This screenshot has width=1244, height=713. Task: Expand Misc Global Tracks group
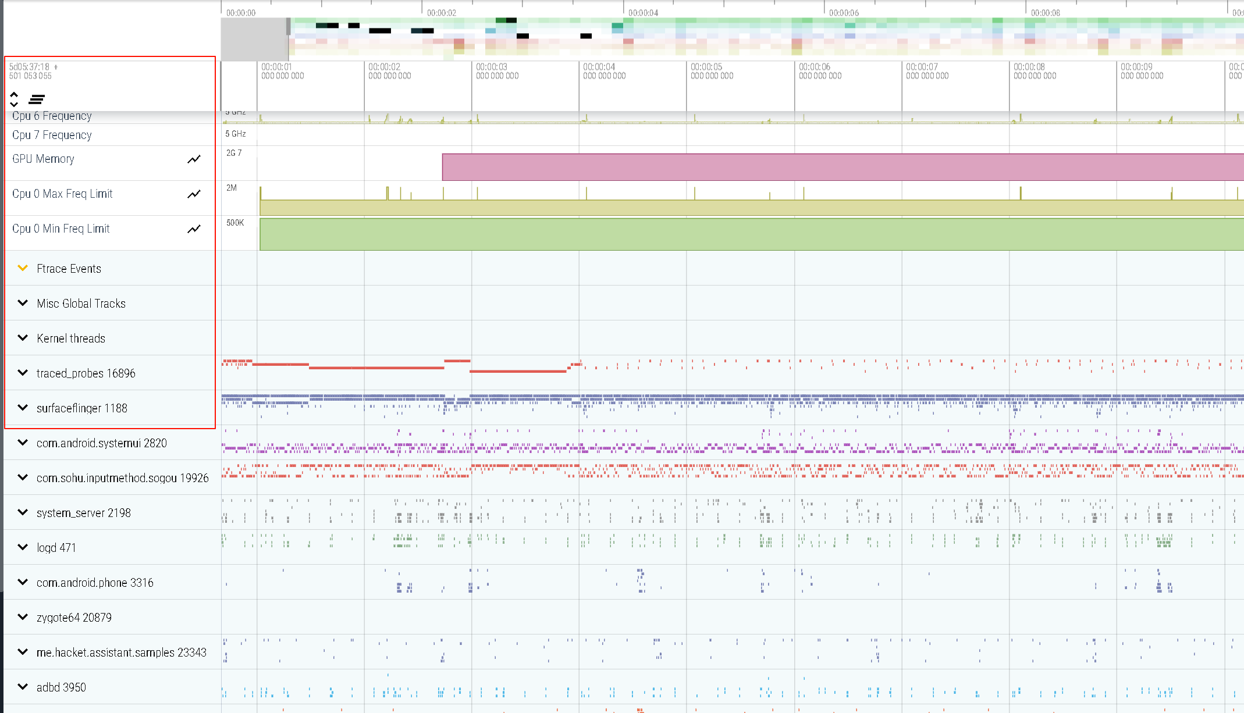click(23, 303)
